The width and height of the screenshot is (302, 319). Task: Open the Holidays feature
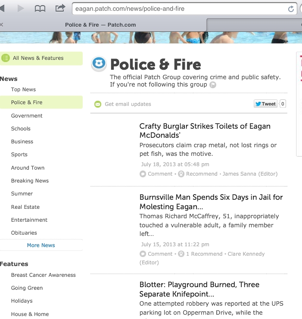click(x=22, y=301)
